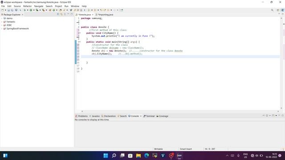
Task: Close the Package Explorer view
Action: [22, 15]
